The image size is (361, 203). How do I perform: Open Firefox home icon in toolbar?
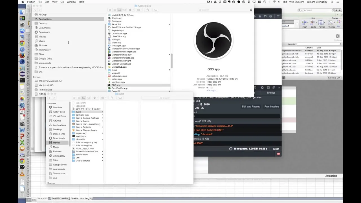tap(260, 16)
